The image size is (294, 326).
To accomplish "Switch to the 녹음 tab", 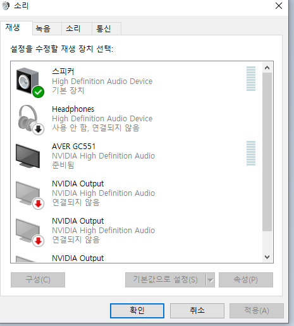I will [43, 28].
